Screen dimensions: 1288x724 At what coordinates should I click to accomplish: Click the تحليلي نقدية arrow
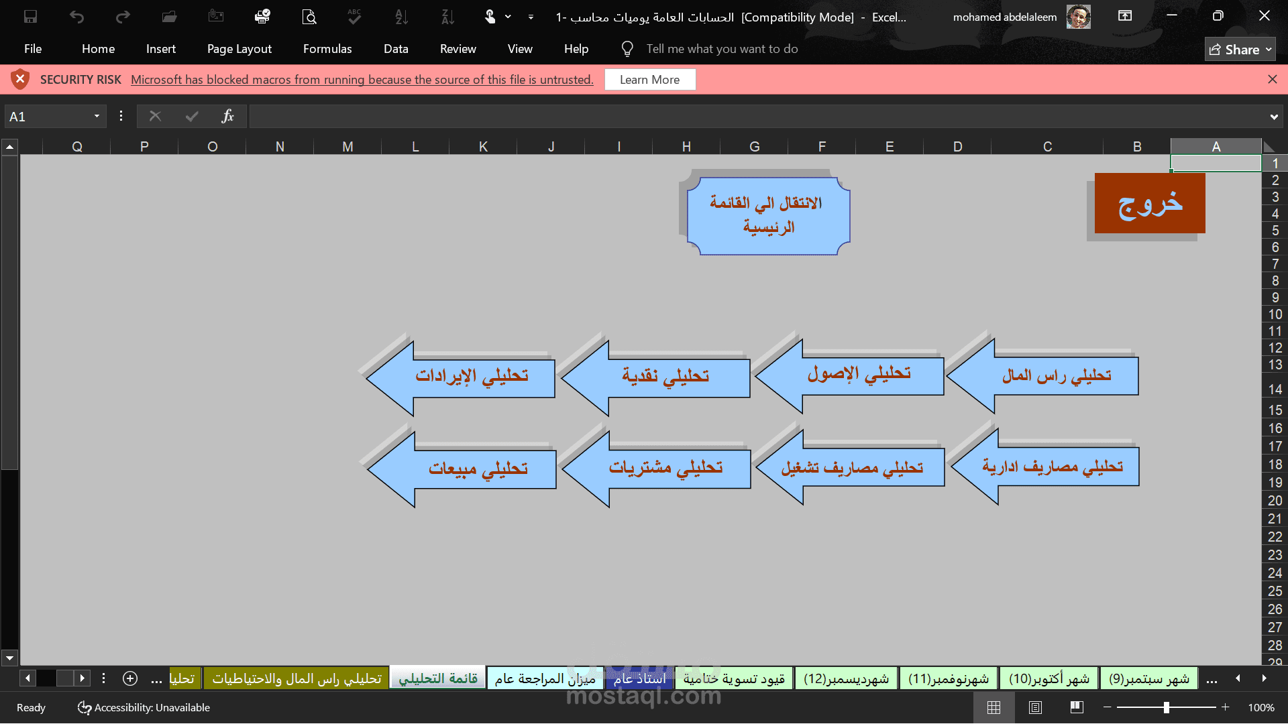(656, 377)
